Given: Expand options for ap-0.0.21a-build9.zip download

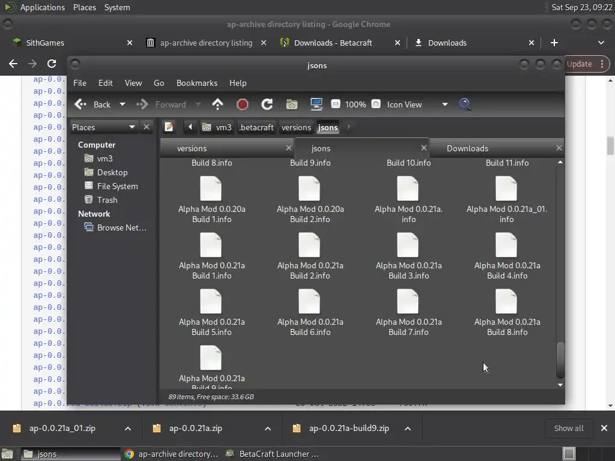Looking at the screenshot, I should tap(408, 429).
